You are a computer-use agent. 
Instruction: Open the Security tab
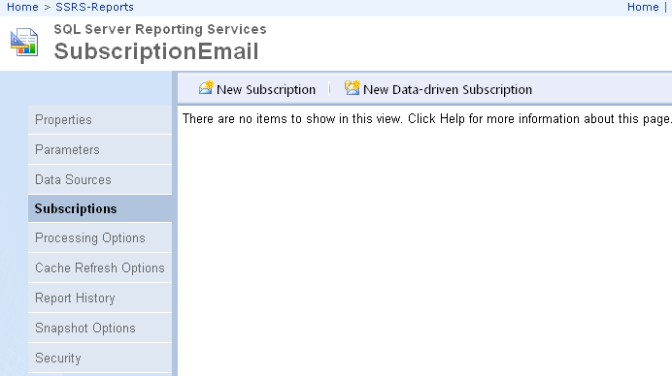tap(100, 358)
